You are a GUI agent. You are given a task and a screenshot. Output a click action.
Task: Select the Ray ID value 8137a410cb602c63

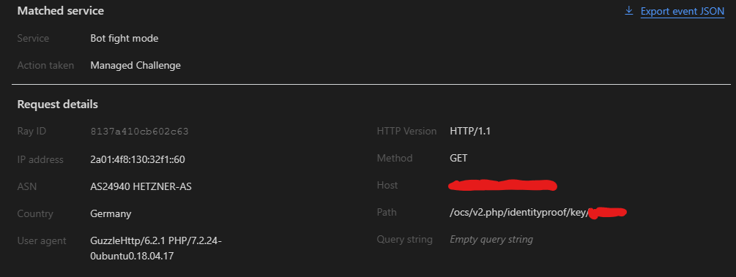pyautogui.click(x=139, y=132)
